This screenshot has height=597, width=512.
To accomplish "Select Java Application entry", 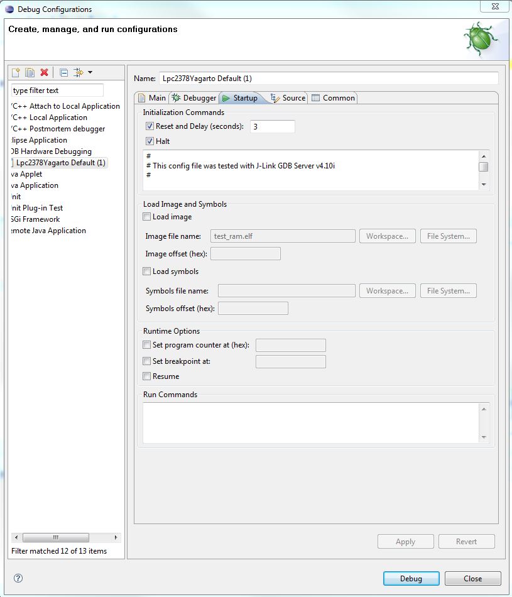I will click(x=35, y=185).
